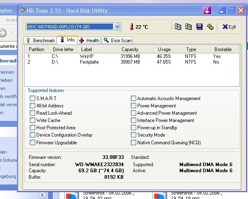This screenshot has height=199, width=248.
Task: Click the copy screenshot to clipboard icon
Action: coord(188,27)
